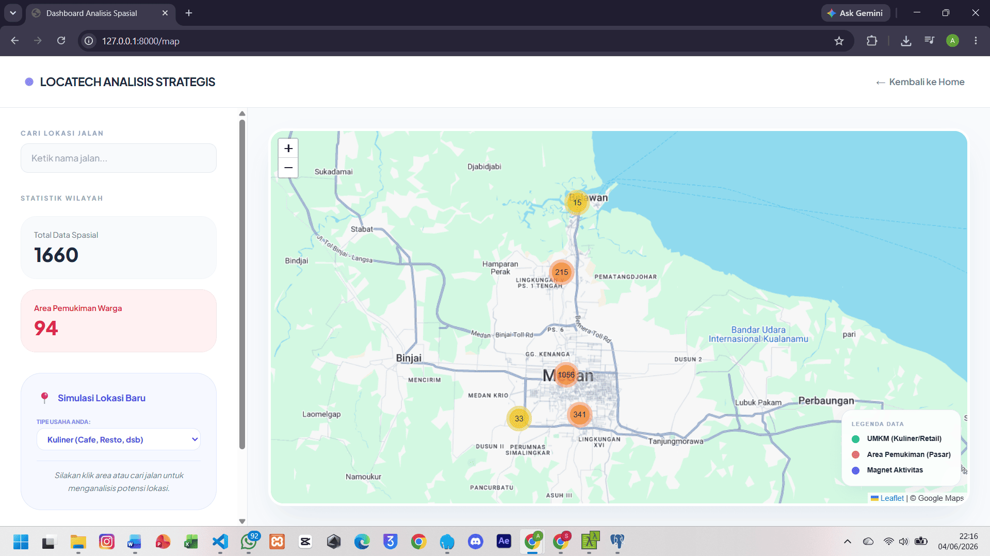Viewport: 990px width, 556px height.
Task: Open the cluster marker labeled 15
Action: pyautogui.click(x=577, y=203)
